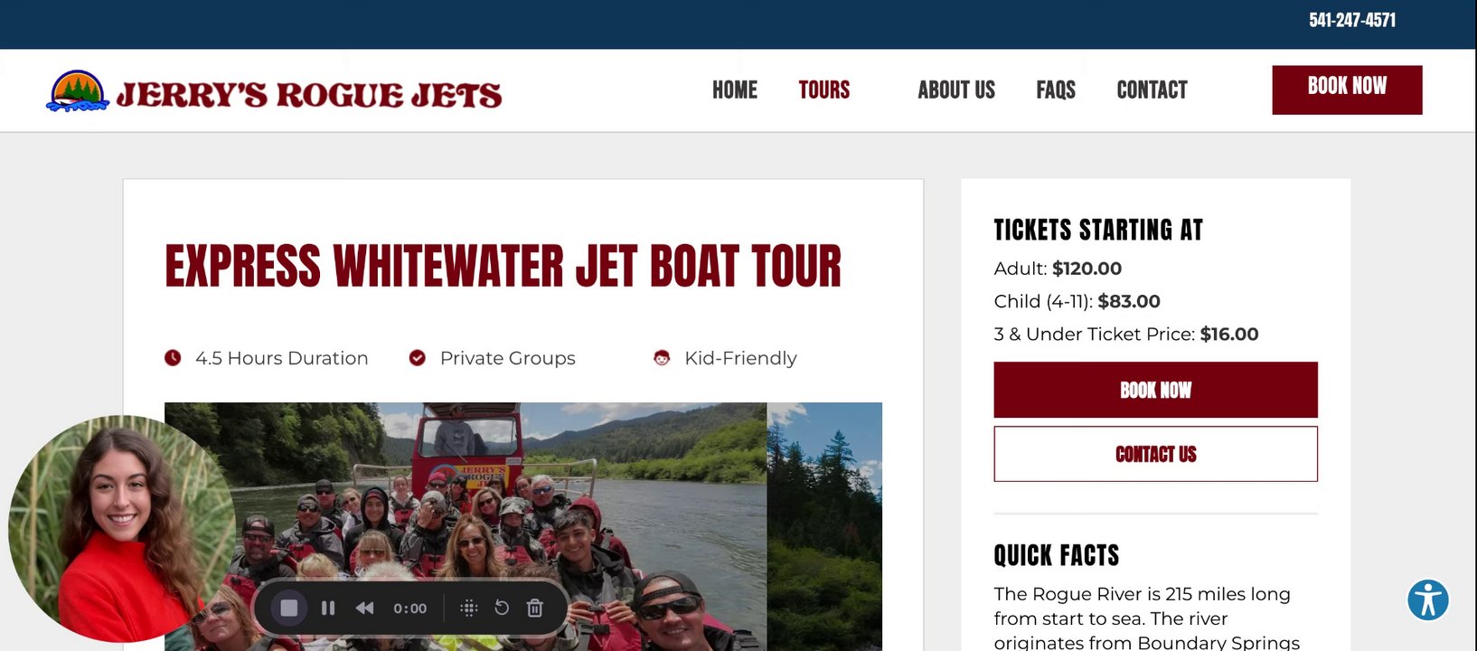Pause the recording
Screen dimensions: 1477x651
point(328,608)
